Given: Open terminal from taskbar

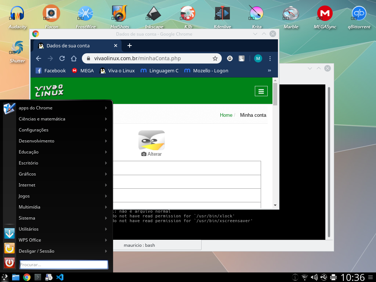Looking at the screenshot, I should 38,277.
